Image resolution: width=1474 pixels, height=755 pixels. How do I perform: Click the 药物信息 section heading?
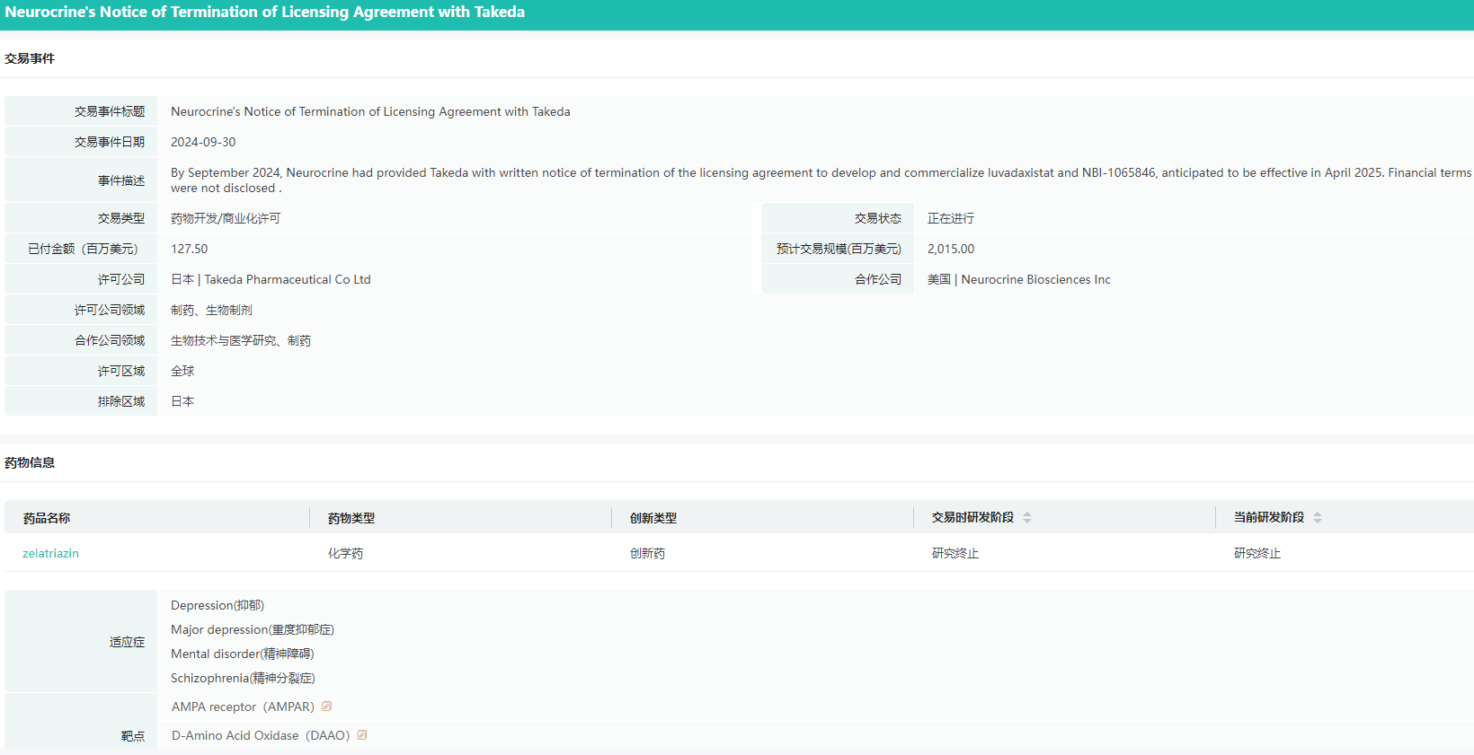pos(30,463)
